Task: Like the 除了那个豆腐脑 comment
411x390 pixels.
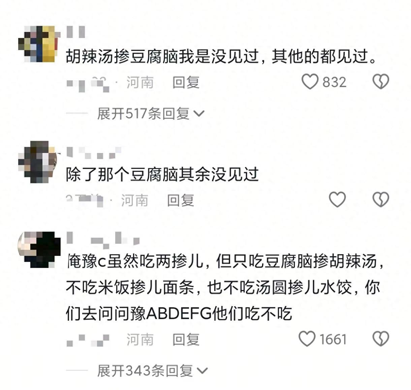Action: coord(337,199)
